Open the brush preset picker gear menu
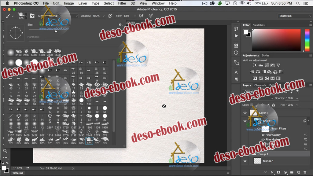 coord(120,25)
